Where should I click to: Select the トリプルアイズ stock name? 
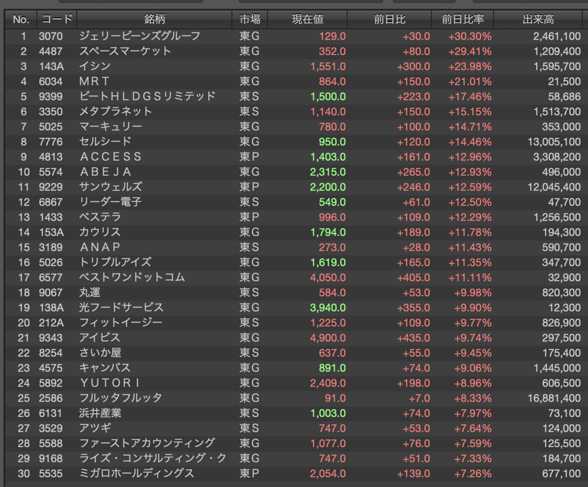115,262
